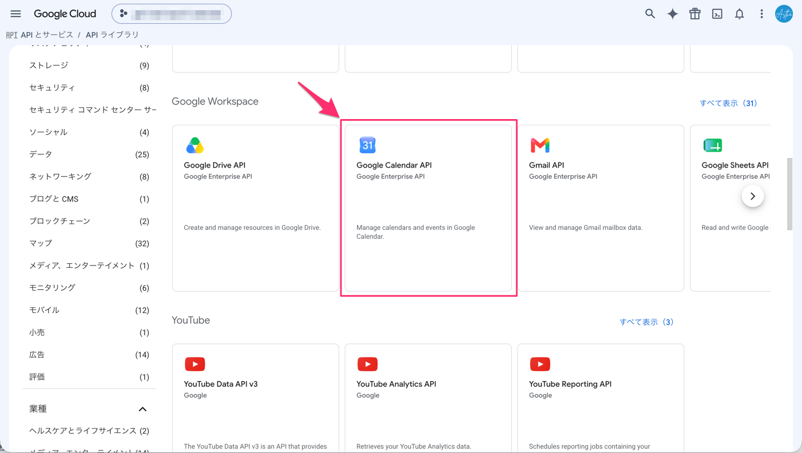Open the Google Calendar API title

[394, 165]
